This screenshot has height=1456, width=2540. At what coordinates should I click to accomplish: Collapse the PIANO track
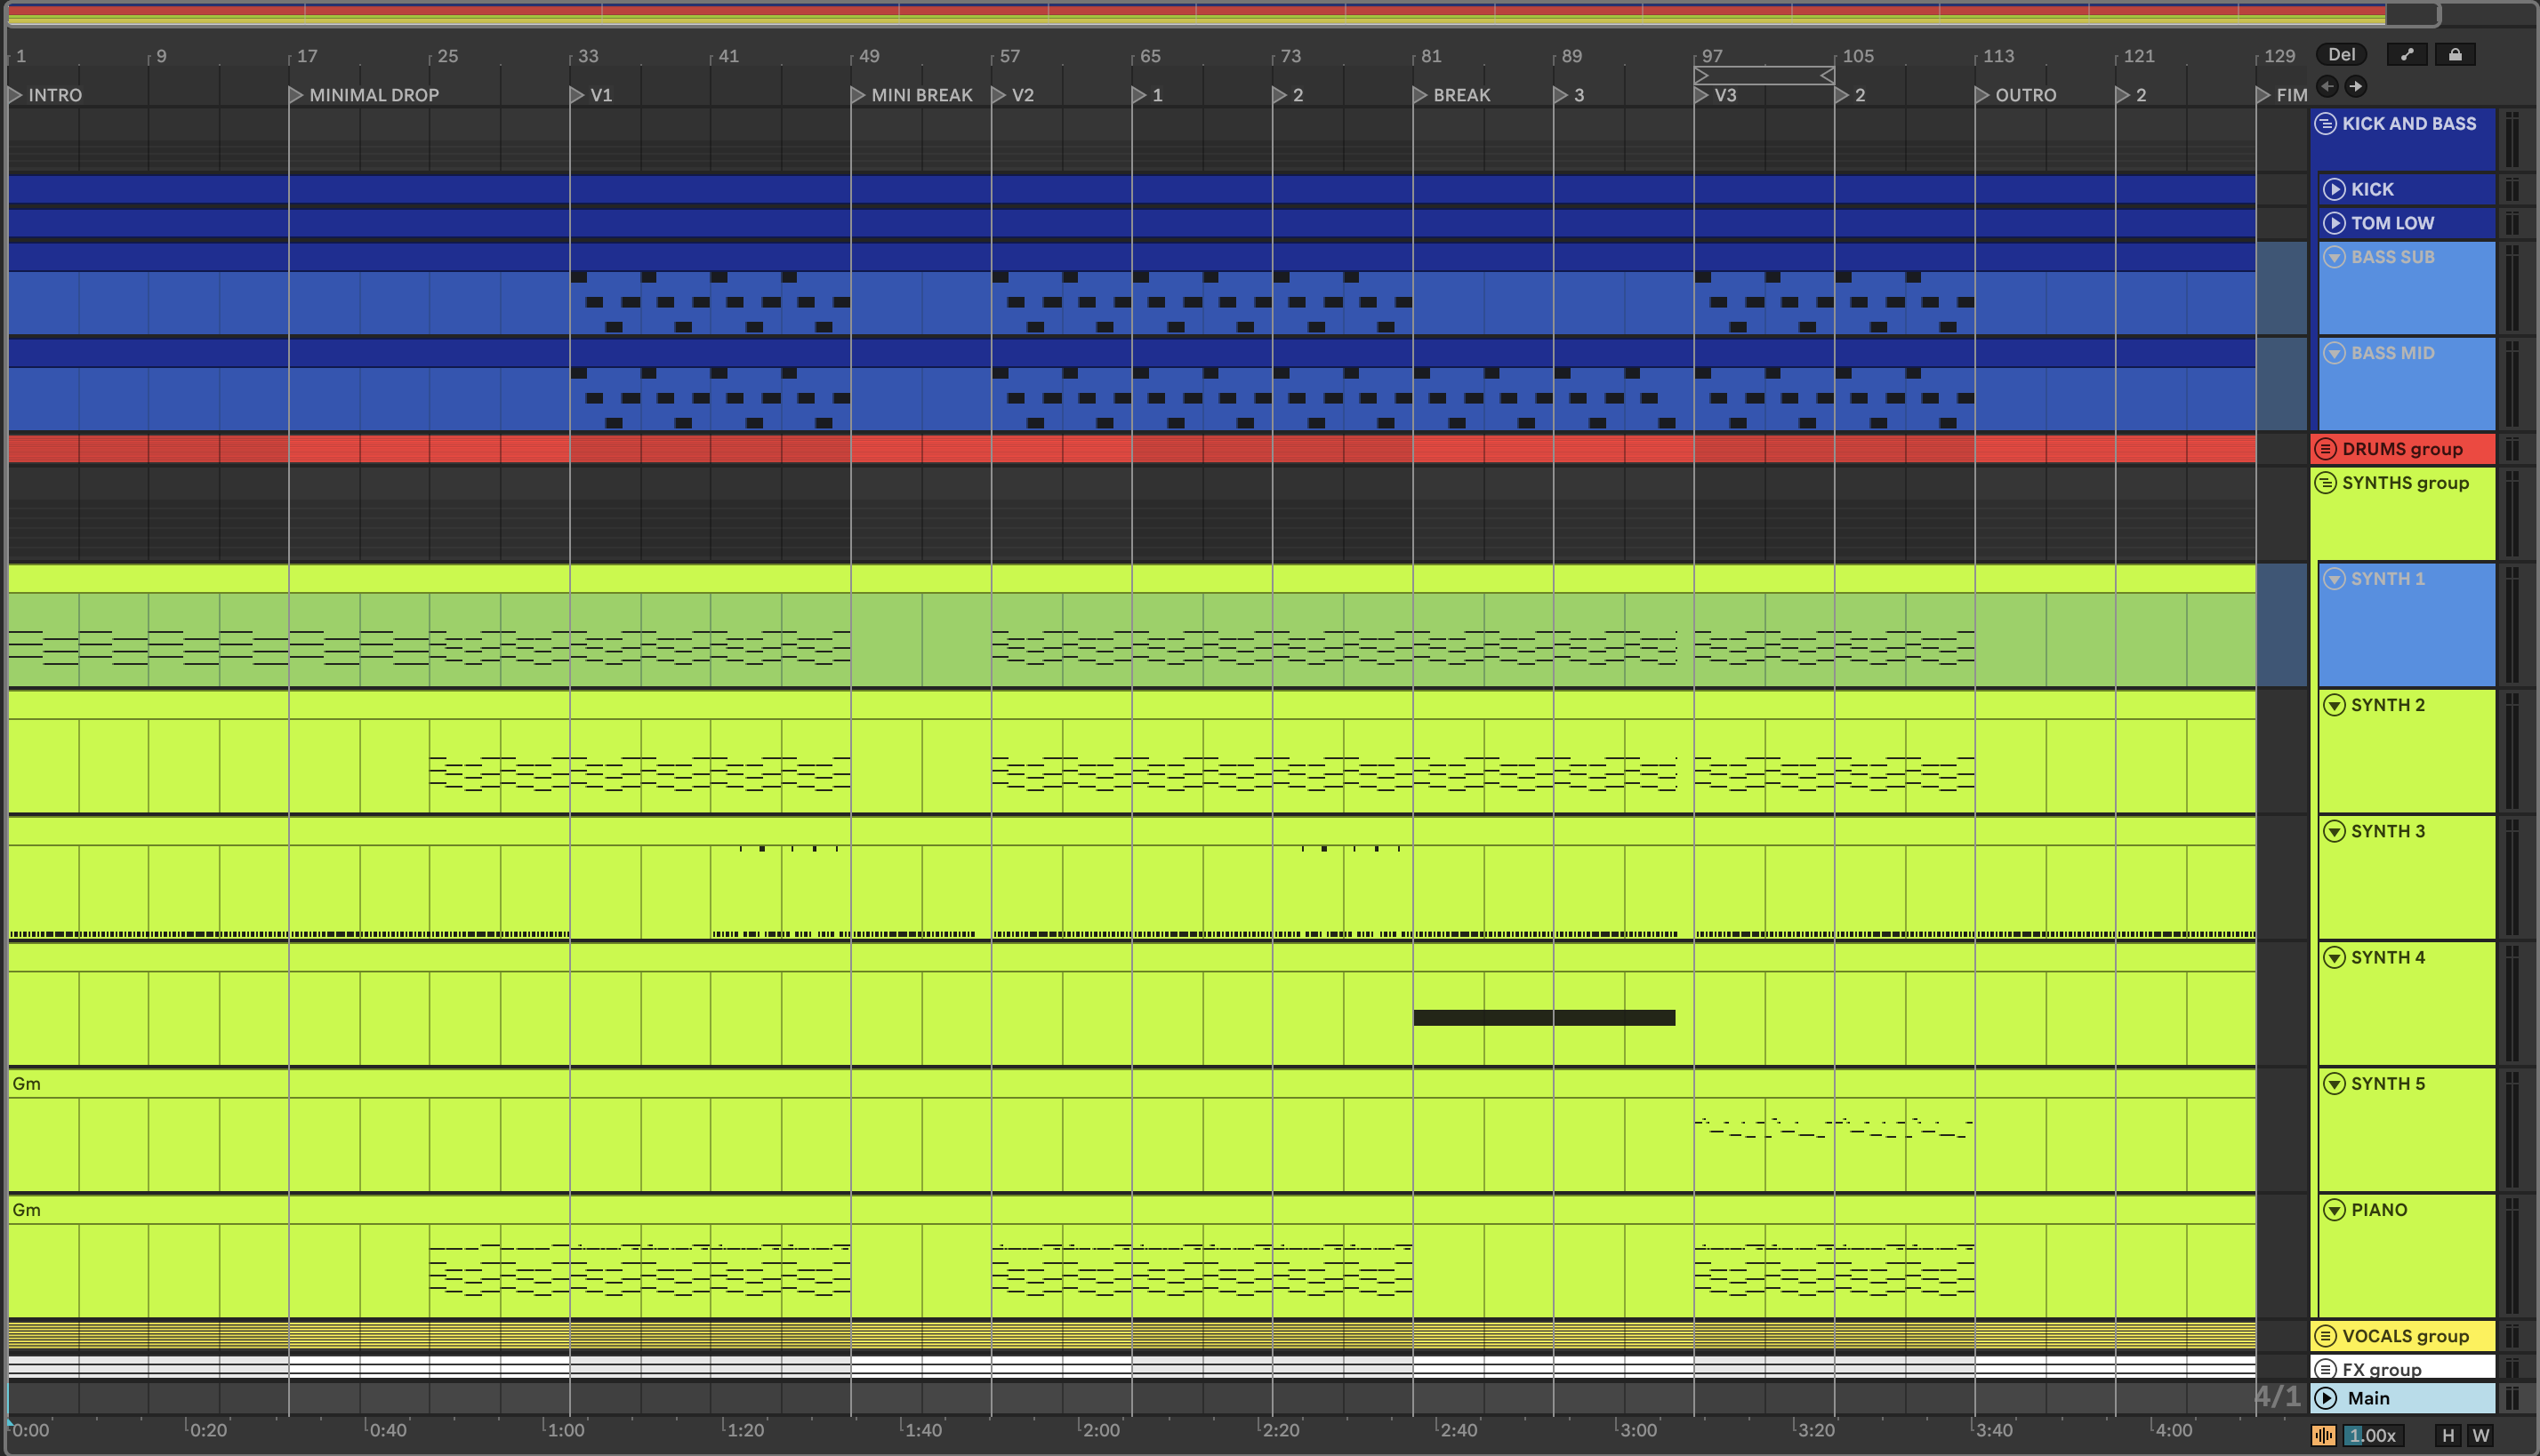coord(2334,1210)
